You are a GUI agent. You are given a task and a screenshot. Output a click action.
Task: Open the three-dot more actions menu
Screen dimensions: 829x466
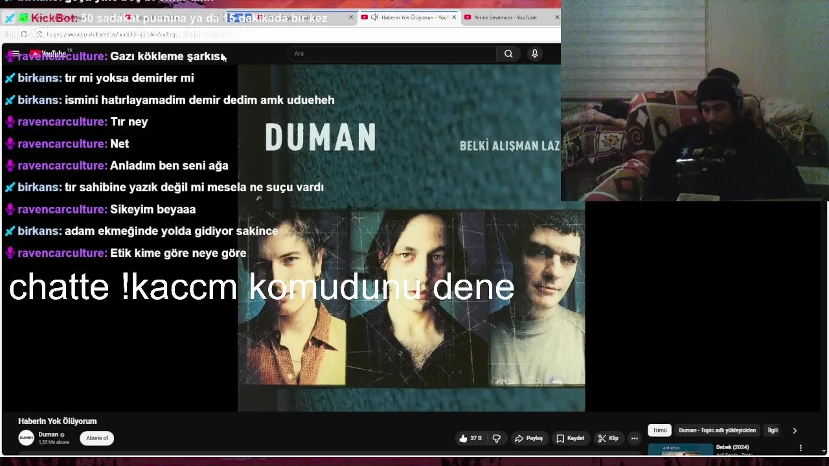[635, 438]
